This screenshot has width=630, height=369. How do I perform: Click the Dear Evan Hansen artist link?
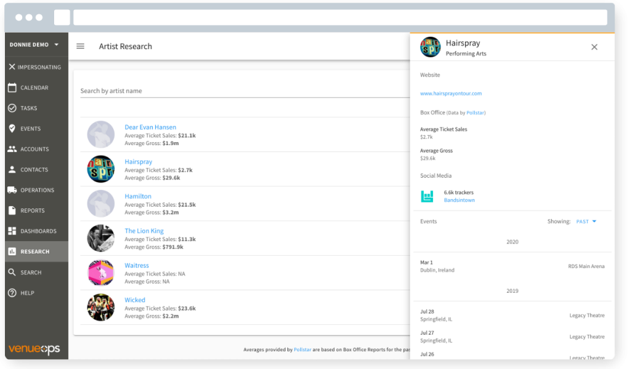pos(150,127)
